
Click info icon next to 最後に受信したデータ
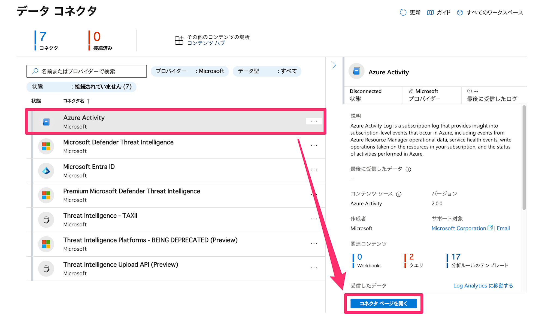[x=408, y=169]
